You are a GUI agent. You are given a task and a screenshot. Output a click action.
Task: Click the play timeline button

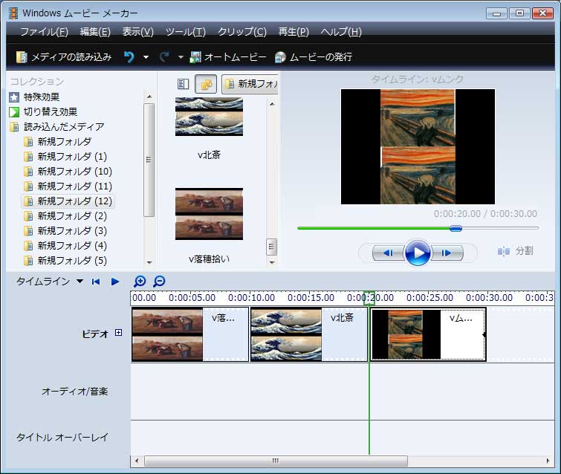pyautogui.click(x=115, y=282)
